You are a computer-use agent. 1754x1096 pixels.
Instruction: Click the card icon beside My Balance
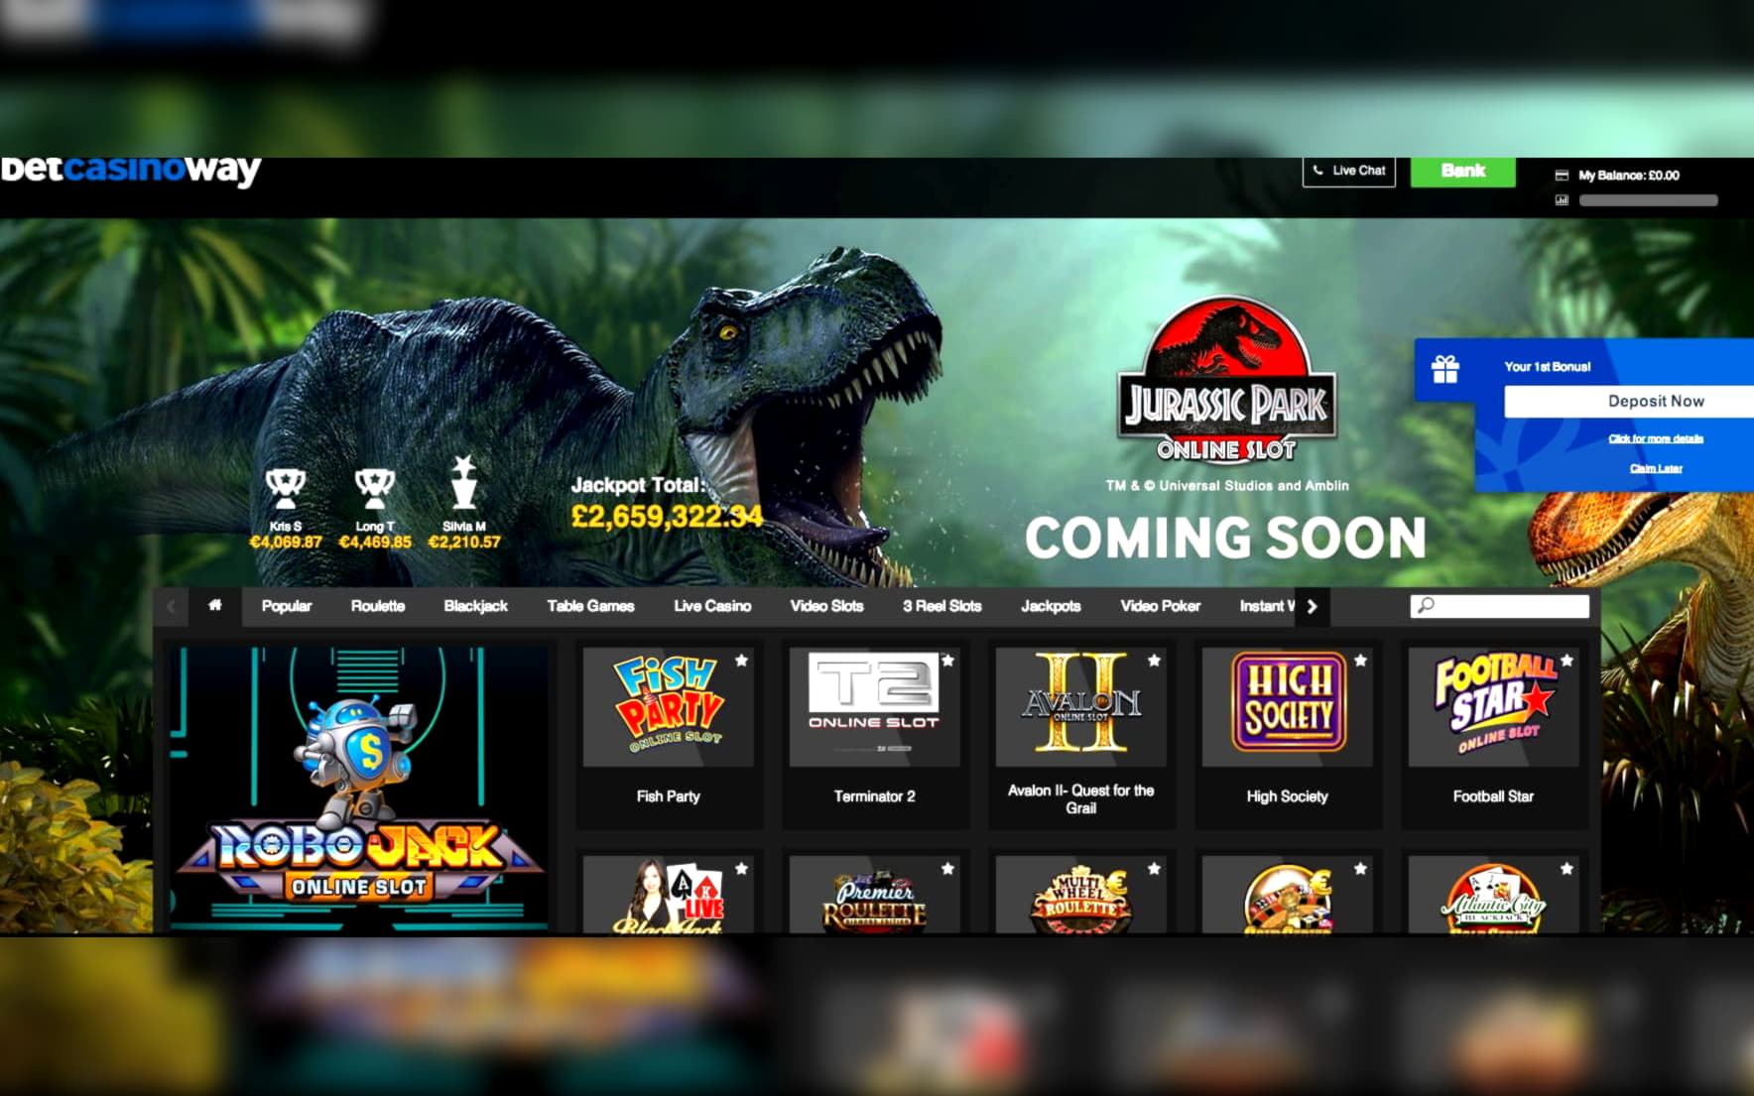pyautogui.click(x=1562, y=176)
